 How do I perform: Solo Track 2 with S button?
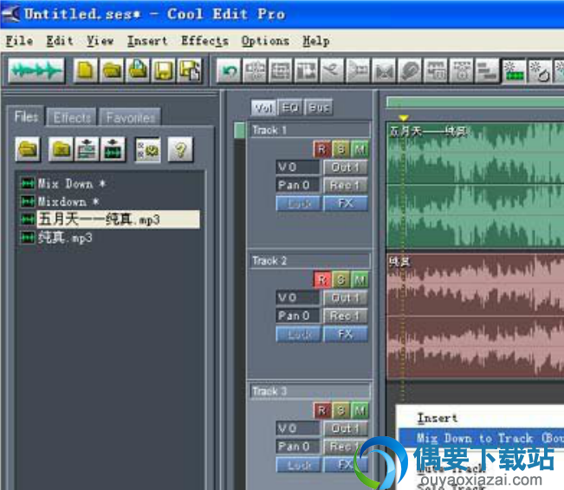[x=340, y=280]
